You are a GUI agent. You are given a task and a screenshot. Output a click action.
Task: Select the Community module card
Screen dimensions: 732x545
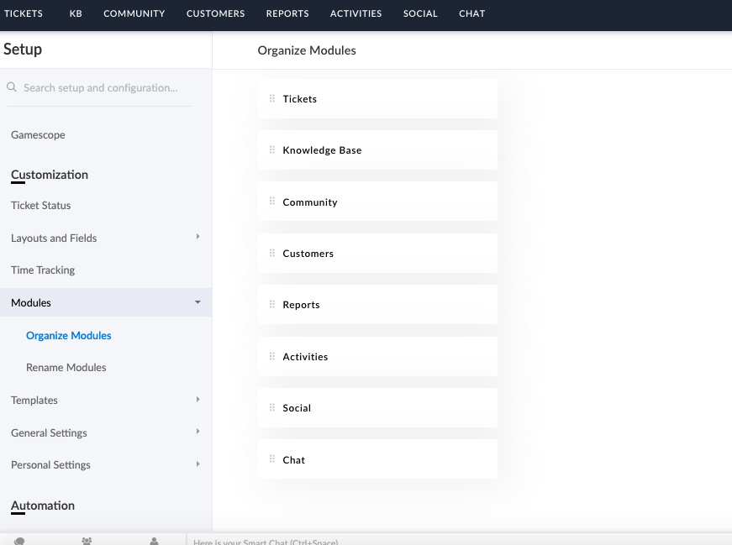[377, 201]
